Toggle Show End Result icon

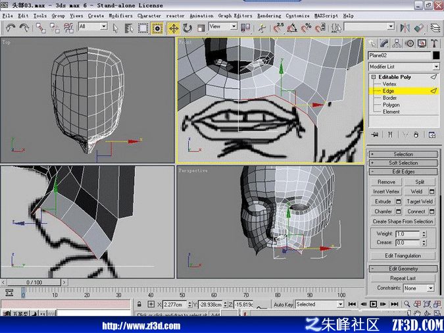[x=390, y=135]
